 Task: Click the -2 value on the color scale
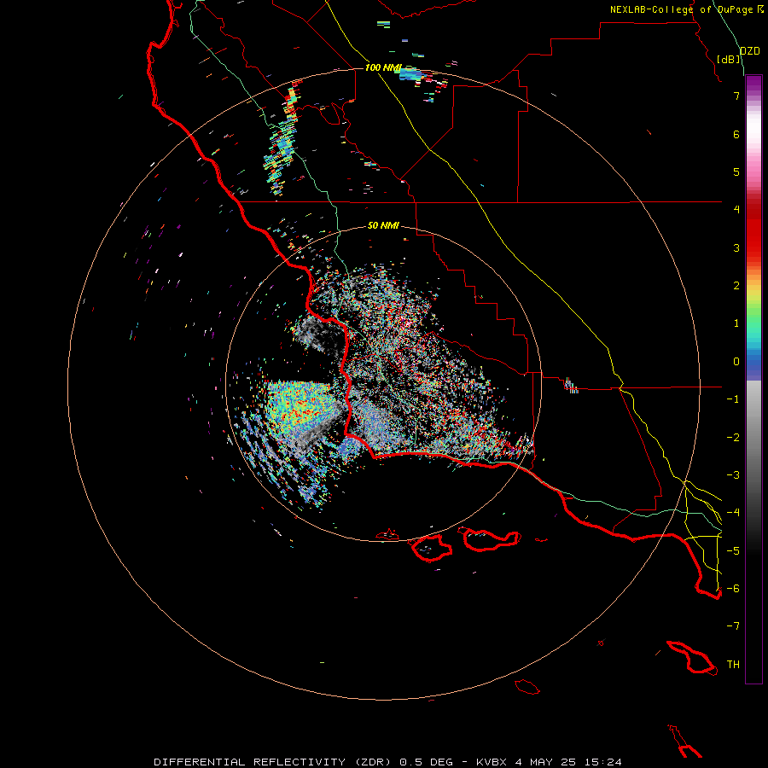(x=733, y=438)
